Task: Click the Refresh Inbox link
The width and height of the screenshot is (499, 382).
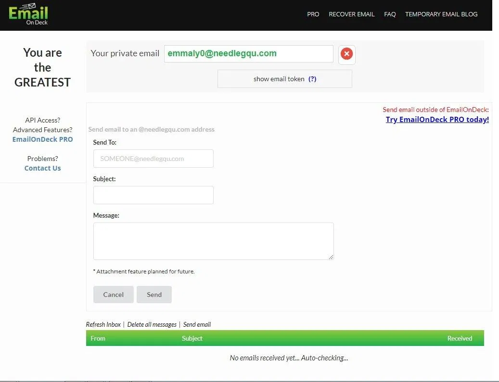Action: [x=103, y=324]
